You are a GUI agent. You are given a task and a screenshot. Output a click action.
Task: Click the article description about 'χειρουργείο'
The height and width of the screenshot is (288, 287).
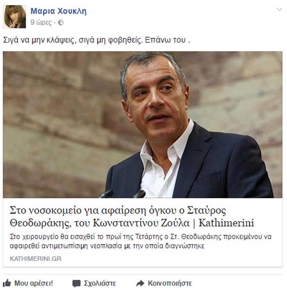click(141, 241)
